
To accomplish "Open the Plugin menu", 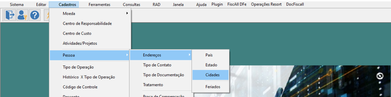I will click(217, 4).
